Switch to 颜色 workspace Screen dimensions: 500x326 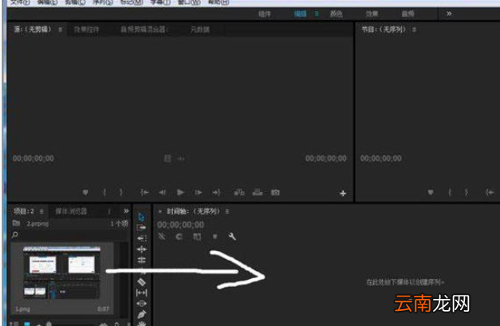pyautogui.click(x=336, y=14)
